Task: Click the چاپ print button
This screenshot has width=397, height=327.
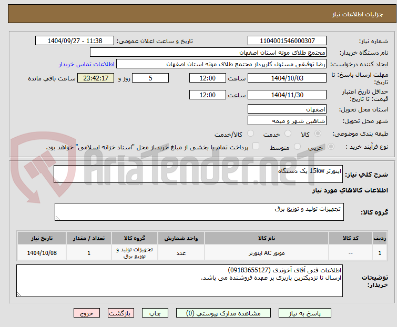Action: pos(155,313)
